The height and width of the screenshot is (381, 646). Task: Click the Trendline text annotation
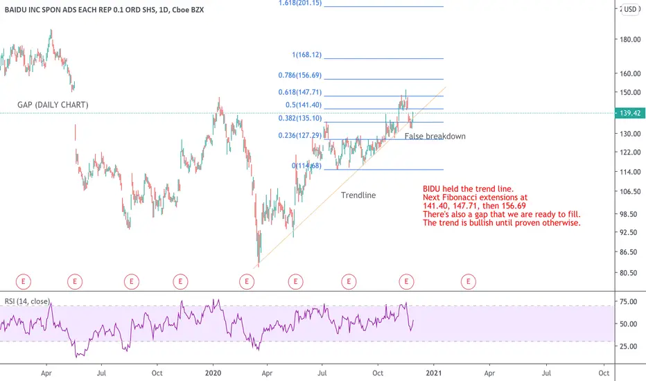coord(358,195)
